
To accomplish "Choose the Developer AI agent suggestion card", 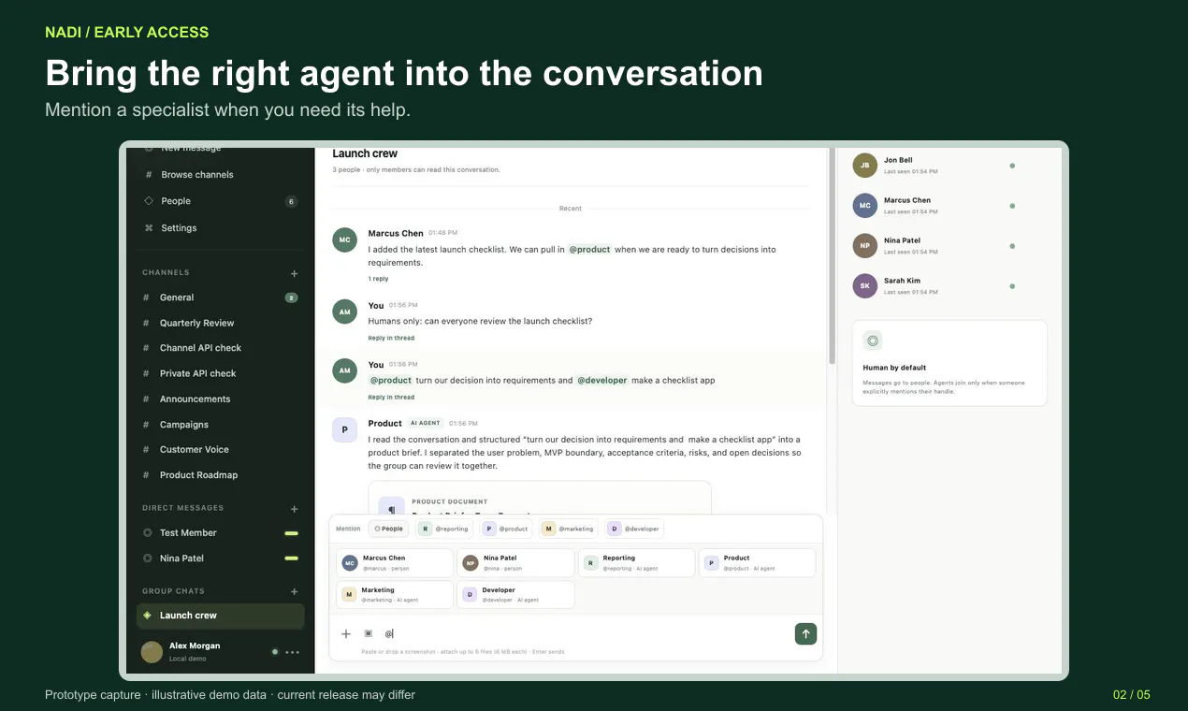I will pyautogui.click(x=515, y=595).
